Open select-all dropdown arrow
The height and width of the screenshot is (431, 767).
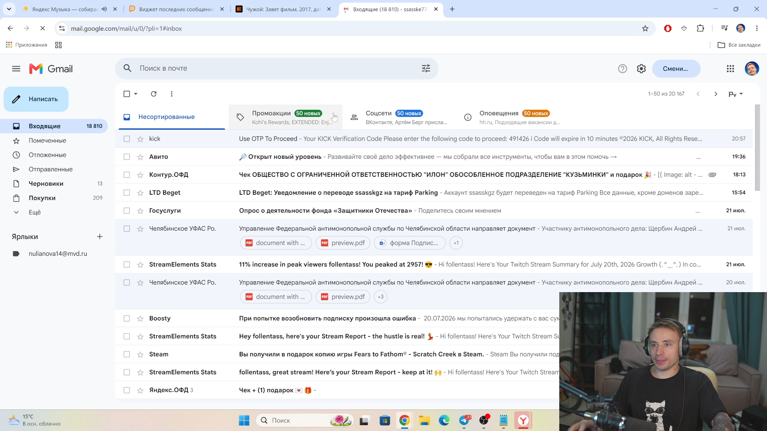coord(136,94)
